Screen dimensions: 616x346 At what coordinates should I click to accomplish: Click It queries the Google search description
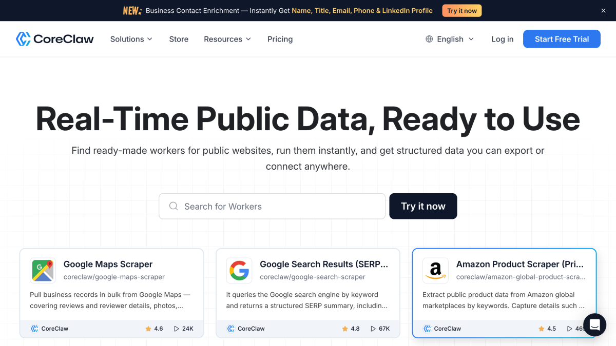tap(307, 300)
